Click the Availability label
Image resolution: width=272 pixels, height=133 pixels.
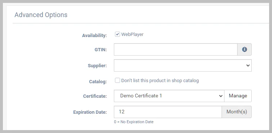94,36
